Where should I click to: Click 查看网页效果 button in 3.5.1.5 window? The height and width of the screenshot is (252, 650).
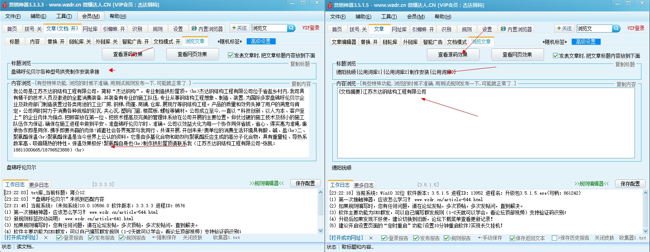pos(517,55)
